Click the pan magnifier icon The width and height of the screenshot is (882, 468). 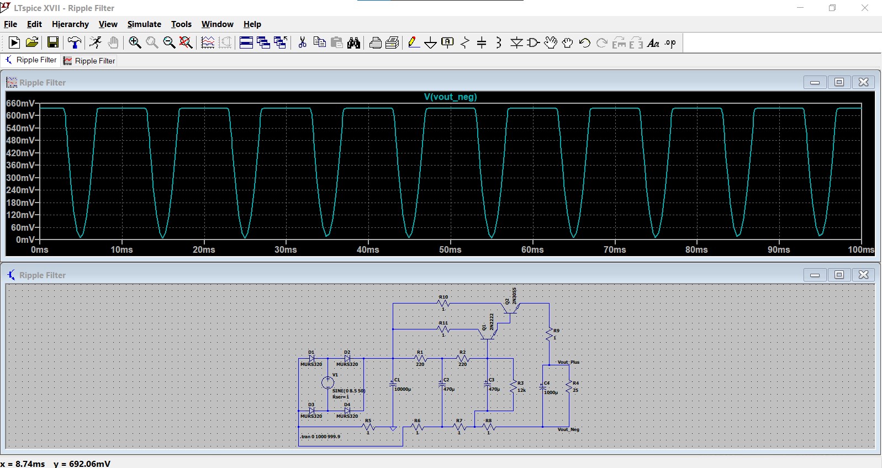tap(152, 42)
